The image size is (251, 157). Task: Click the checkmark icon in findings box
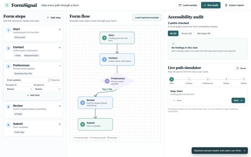pos(173,44)
